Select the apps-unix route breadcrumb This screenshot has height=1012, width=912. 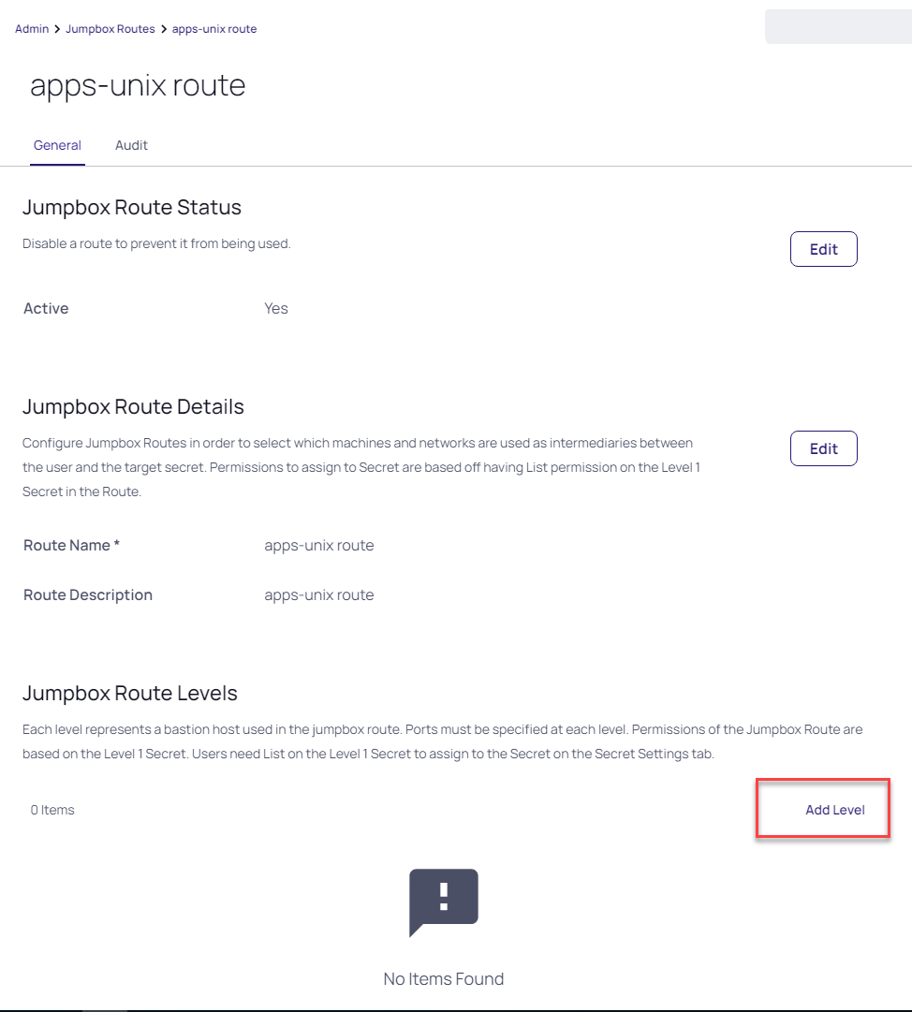pyautogui.click(x=214, y=29)
